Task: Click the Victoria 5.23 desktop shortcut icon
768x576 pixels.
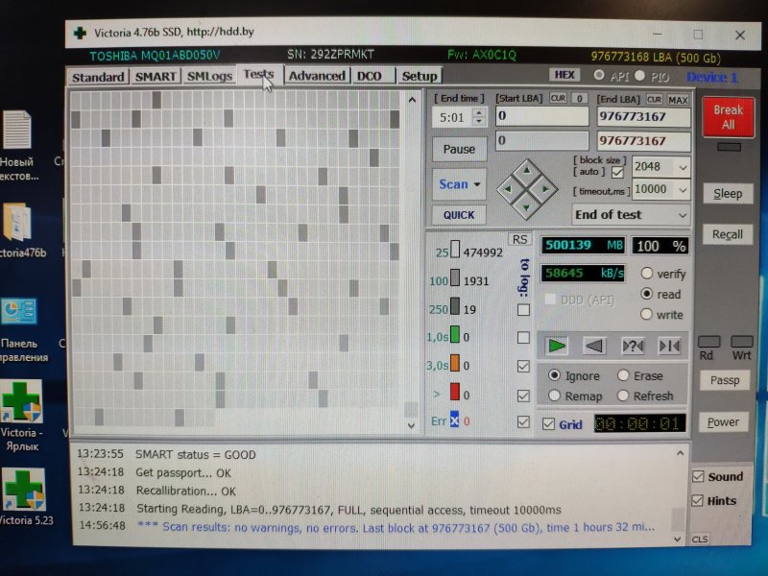Action: [23, 492]
